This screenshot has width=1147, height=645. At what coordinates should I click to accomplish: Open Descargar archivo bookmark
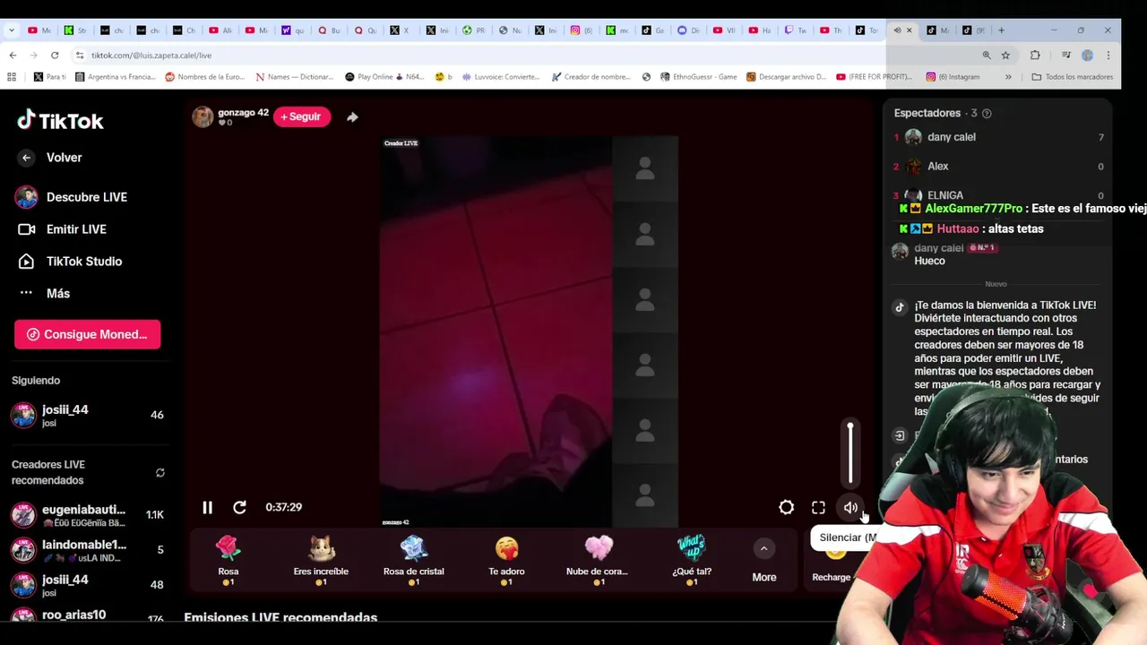click(786, 77)
